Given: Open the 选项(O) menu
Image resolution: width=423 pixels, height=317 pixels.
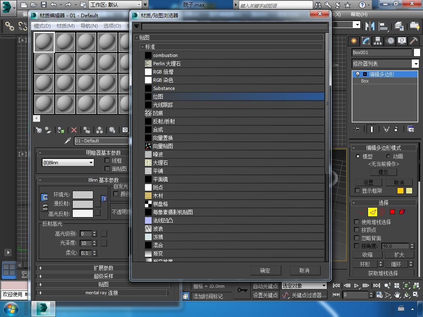Looking at the screenshot, I should coord(112,26).
